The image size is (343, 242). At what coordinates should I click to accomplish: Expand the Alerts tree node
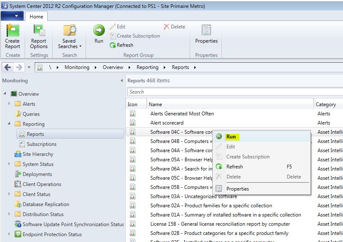click(x=9, y=104)
